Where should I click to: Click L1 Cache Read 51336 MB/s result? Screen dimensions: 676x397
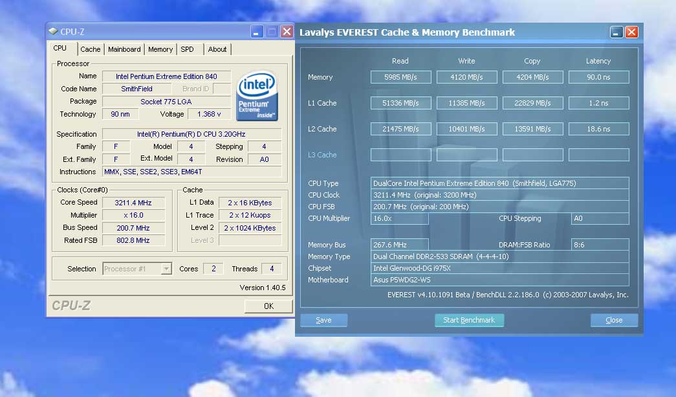[401, 103]
